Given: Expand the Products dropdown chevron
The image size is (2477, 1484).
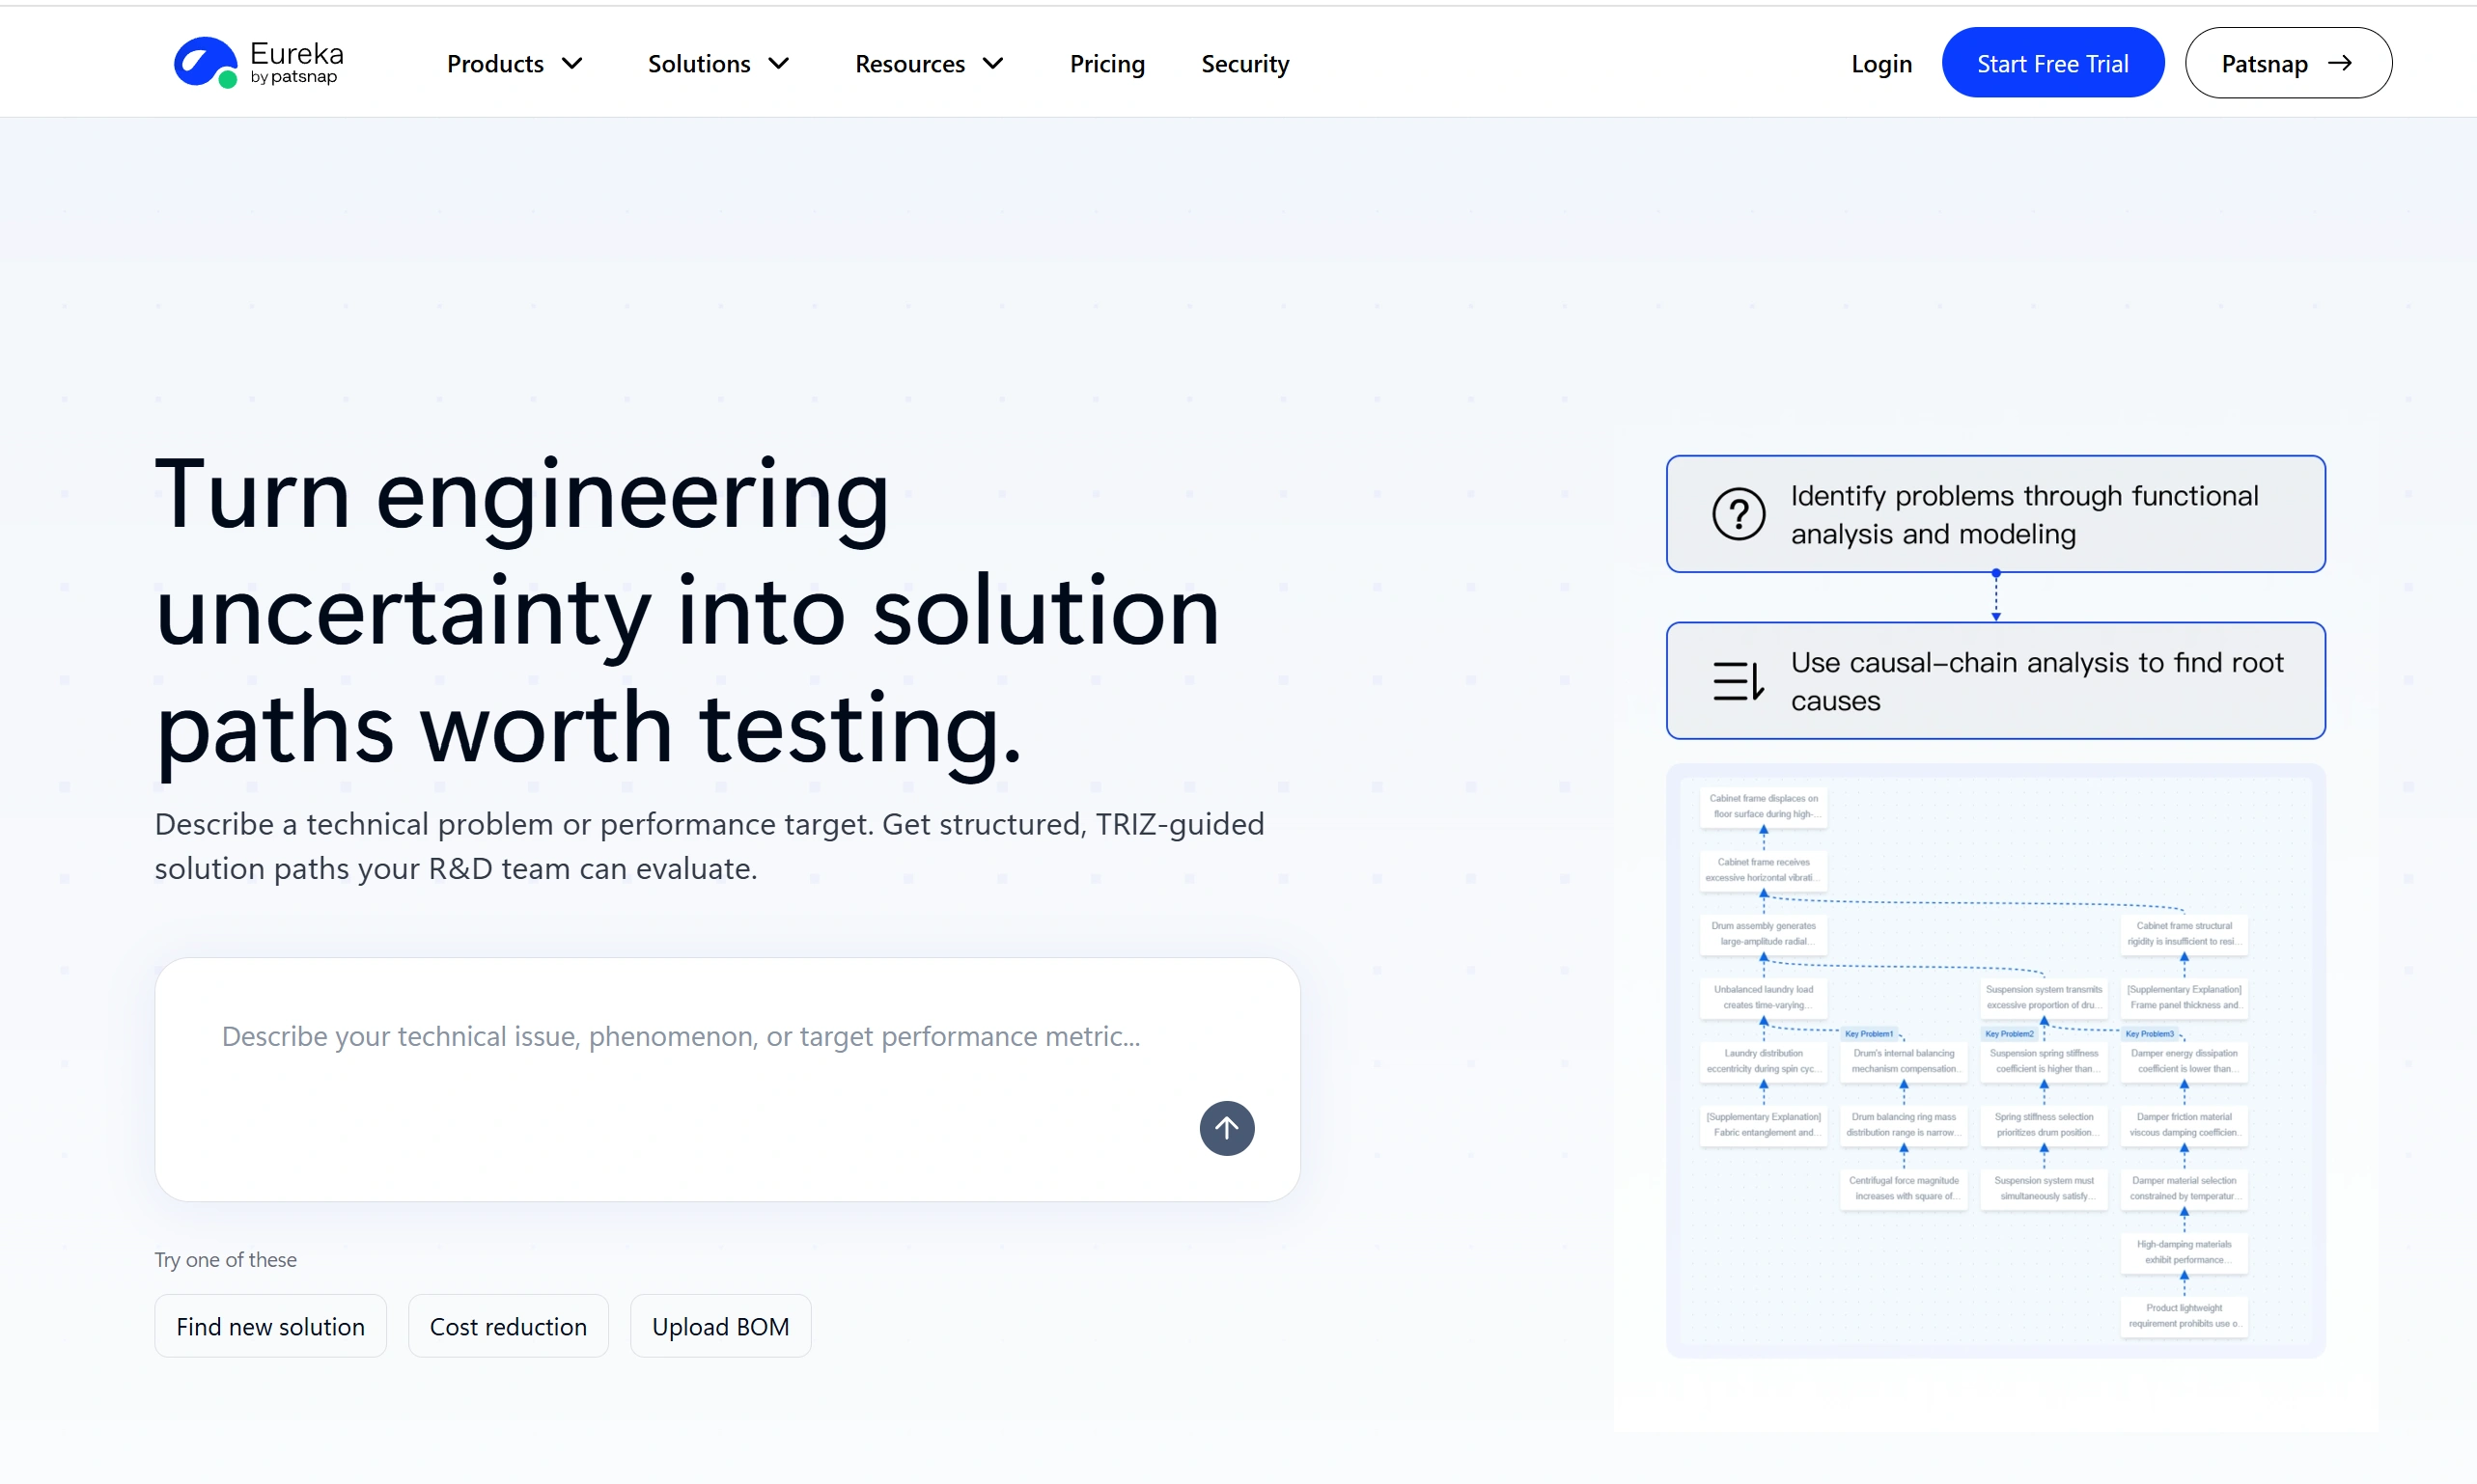Looking at the screenshot, I should click(x=572, y=64).
